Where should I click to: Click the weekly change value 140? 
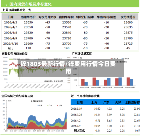(x=67, y=48)
